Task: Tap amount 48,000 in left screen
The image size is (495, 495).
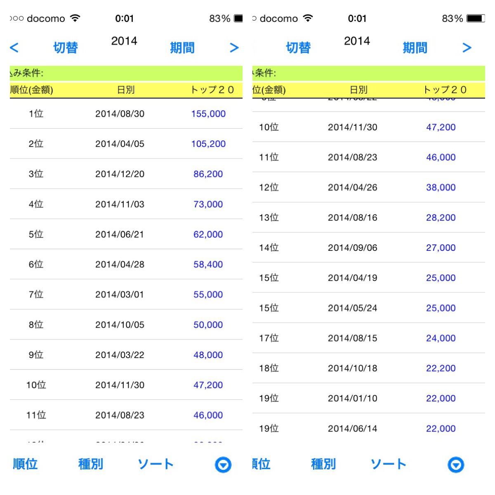Action: [x=208, y=355]
